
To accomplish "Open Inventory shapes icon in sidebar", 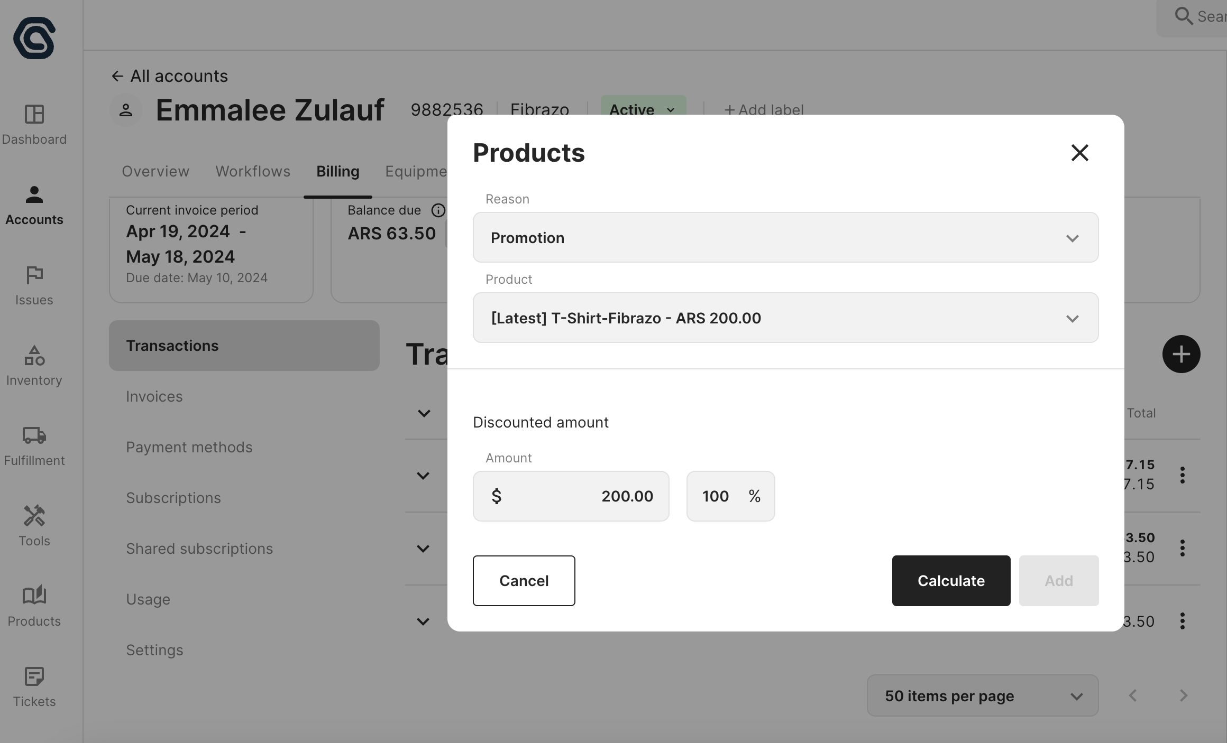I will pos(34,356).
